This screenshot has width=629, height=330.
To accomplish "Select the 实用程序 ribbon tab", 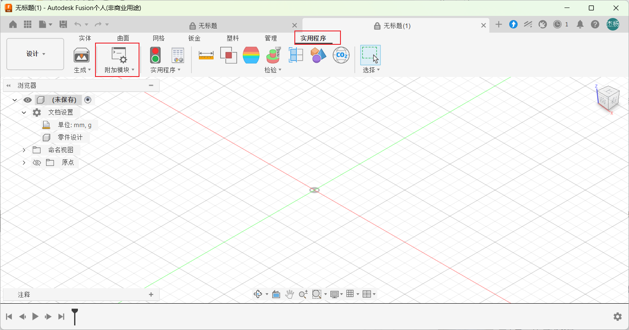I will point(313,38).
